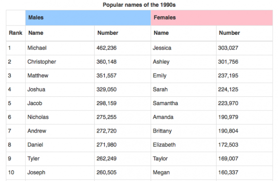Click the Males column group header
Screen dimensions: 278x181
[88, 18]
